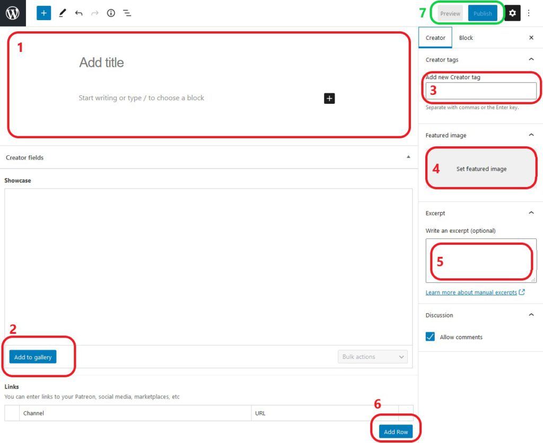Click the Redo arrow icon
This screenshot has height=443, width=543.
94,13
